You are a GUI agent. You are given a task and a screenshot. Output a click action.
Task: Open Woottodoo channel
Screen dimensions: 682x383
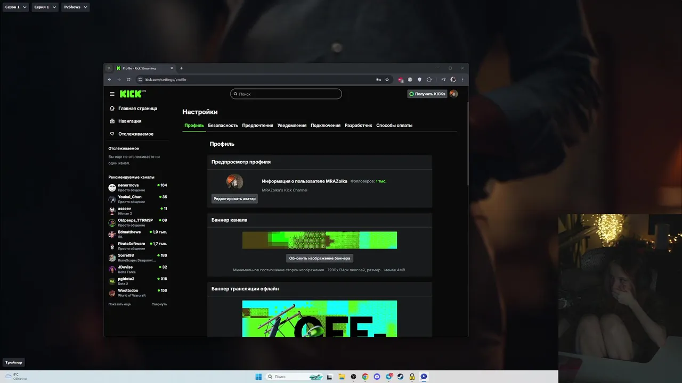point(138,293)
